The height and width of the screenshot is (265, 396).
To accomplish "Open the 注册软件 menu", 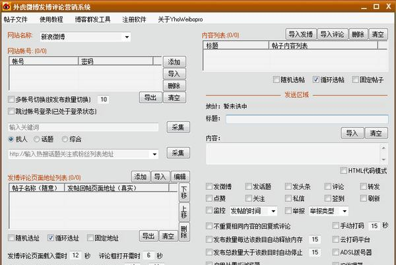I will coord(133,19).
